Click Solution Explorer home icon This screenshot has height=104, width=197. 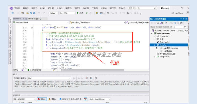click(x=158, y=23)
